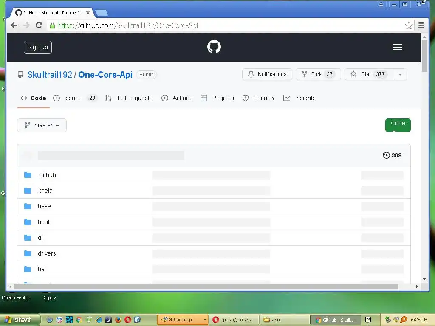Image resolution: width=435 pixels, height=326 pixels.
Task: Click the .theia folder icon
Action: point(28,191)
